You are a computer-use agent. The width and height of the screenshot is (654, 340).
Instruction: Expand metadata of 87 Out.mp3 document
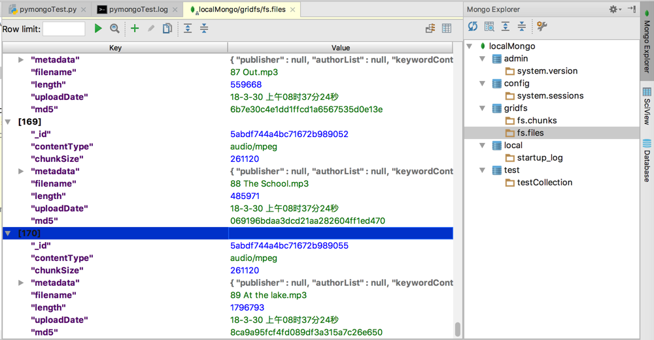[21, 60]
